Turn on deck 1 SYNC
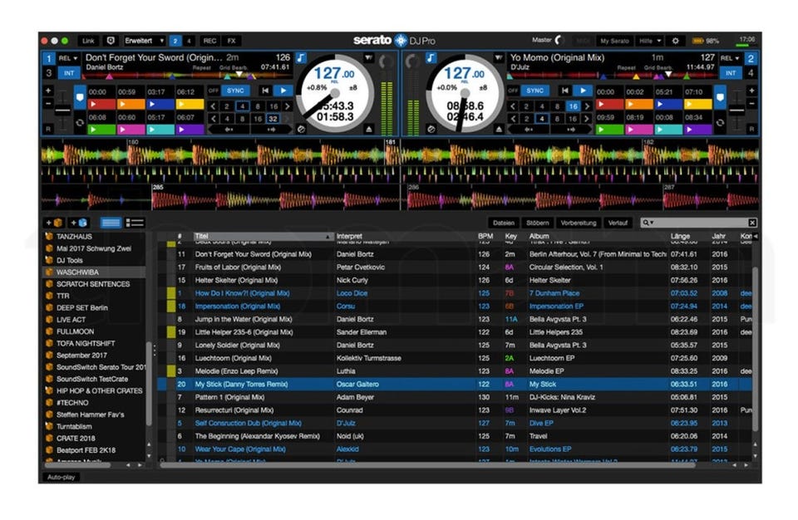Screen dimensions: 798x520 point(235,91)
